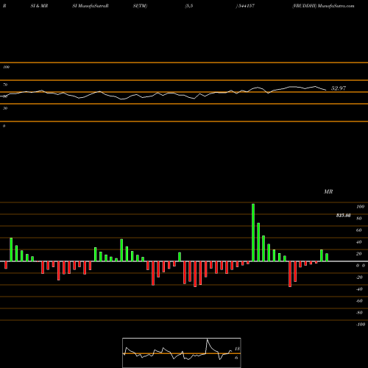368x368 pixels.
Task: Click the -80 label on MR axis
Action: coord(359,313)
